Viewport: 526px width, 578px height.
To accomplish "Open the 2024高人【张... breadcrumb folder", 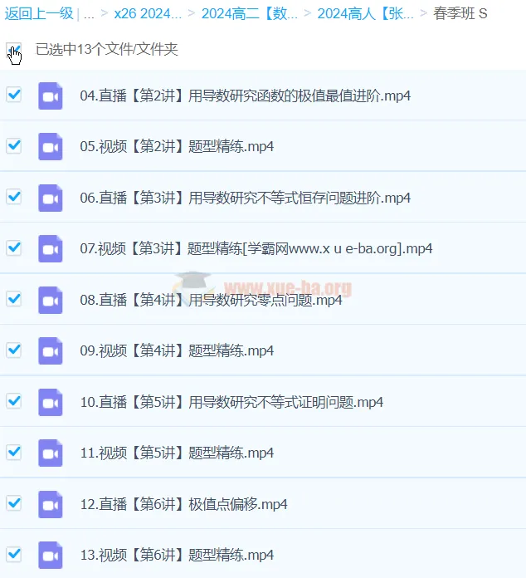I will tap(365, 13).
